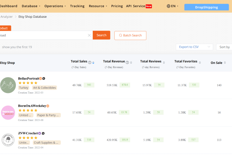Click JNWCrochet favorites 3.89K
This screenshot has width=232, height=155.
[x=182, y=140]
